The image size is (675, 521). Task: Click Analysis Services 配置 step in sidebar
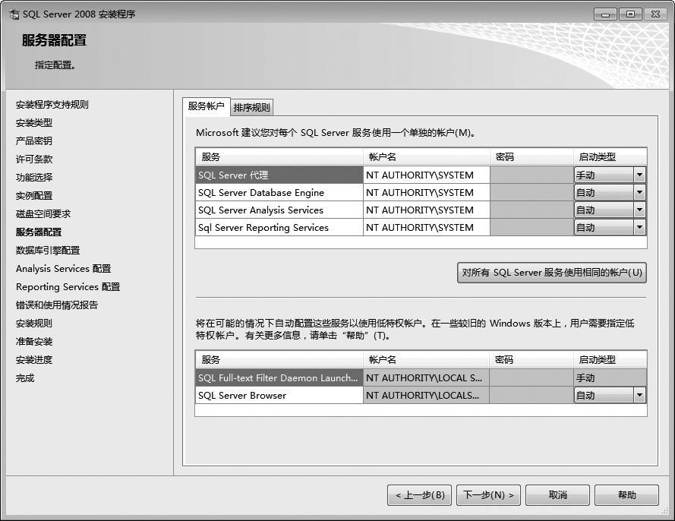[x=63, y=269]
